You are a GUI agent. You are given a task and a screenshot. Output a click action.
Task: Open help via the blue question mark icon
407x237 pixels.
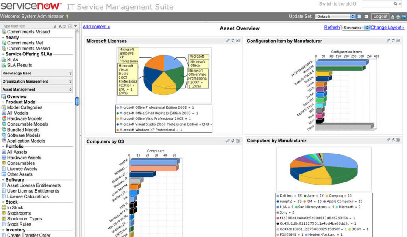point(404,17)
